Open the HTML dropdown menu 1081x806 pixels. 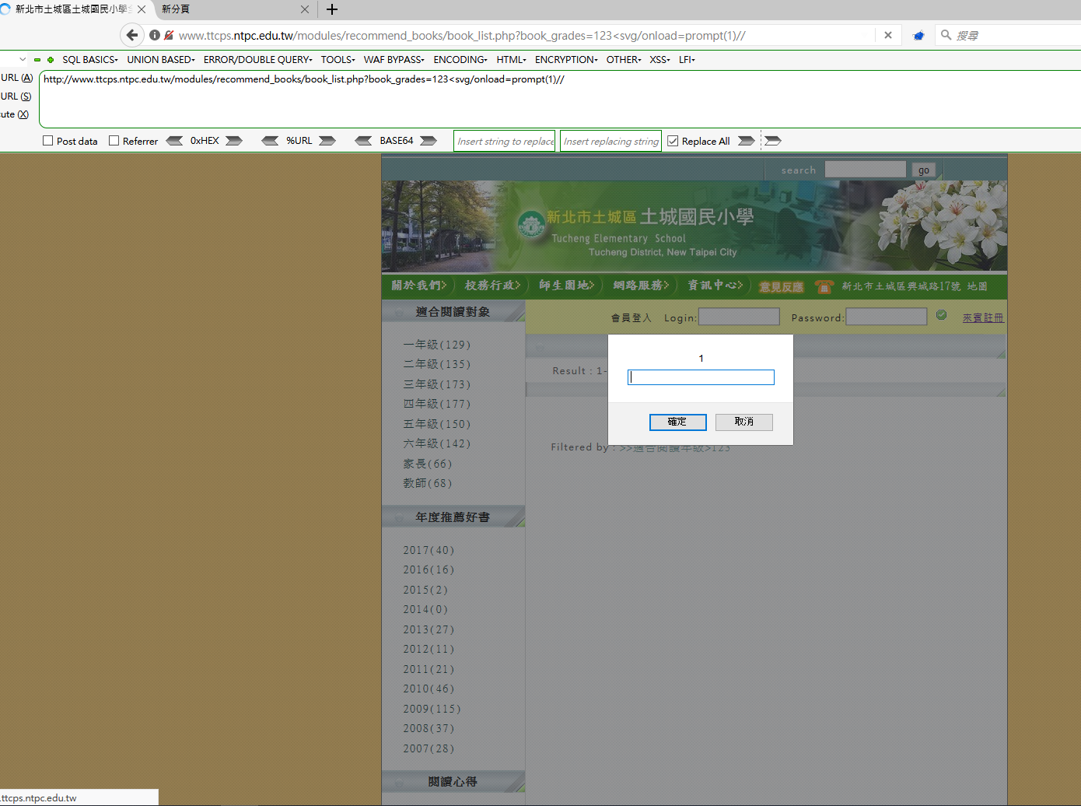tap(511, 60)
